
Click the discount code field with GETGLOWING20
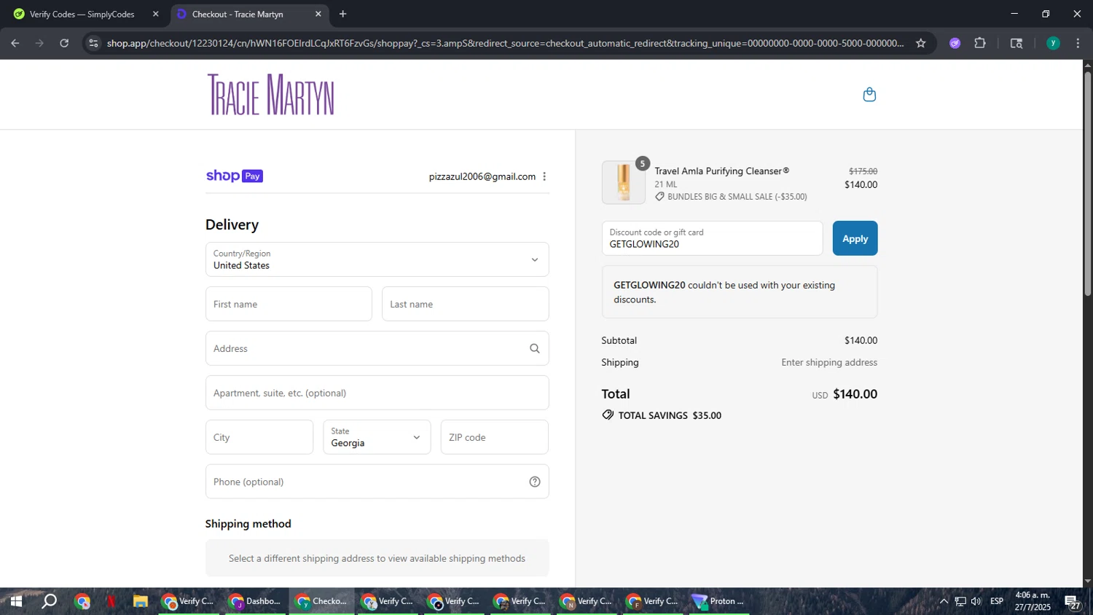[x=712, y=238]
